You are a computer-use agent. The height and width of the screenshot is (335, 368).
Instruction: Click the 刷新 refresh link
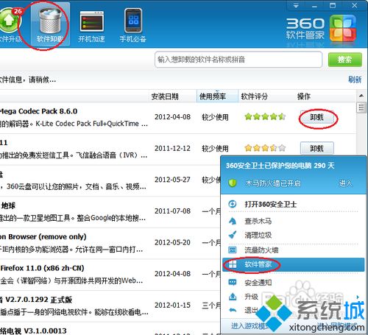355,80
